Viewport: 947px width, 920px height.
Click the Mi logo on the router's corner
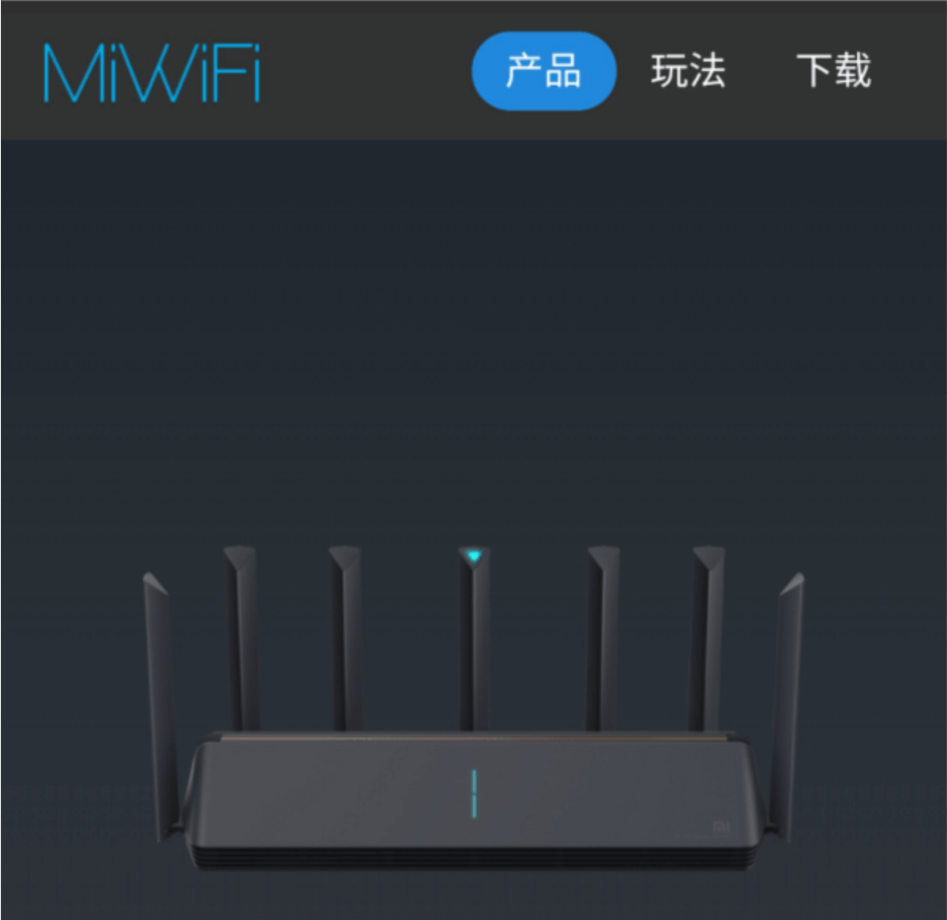tap(721, 827)
